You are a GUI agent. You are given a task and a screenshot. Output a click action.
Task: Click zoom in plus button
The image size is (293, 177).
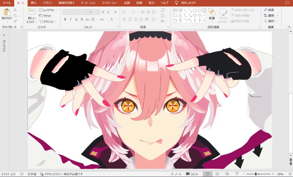click(x=273, y=174)
